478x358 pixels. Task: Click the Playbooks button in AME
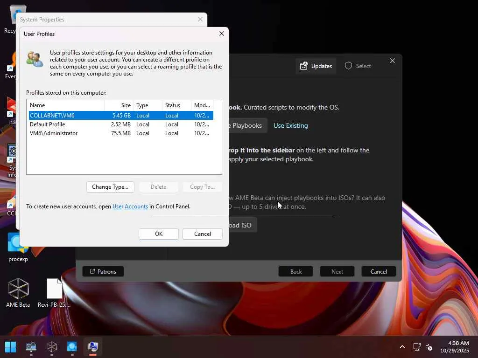(x=247, y=125)
